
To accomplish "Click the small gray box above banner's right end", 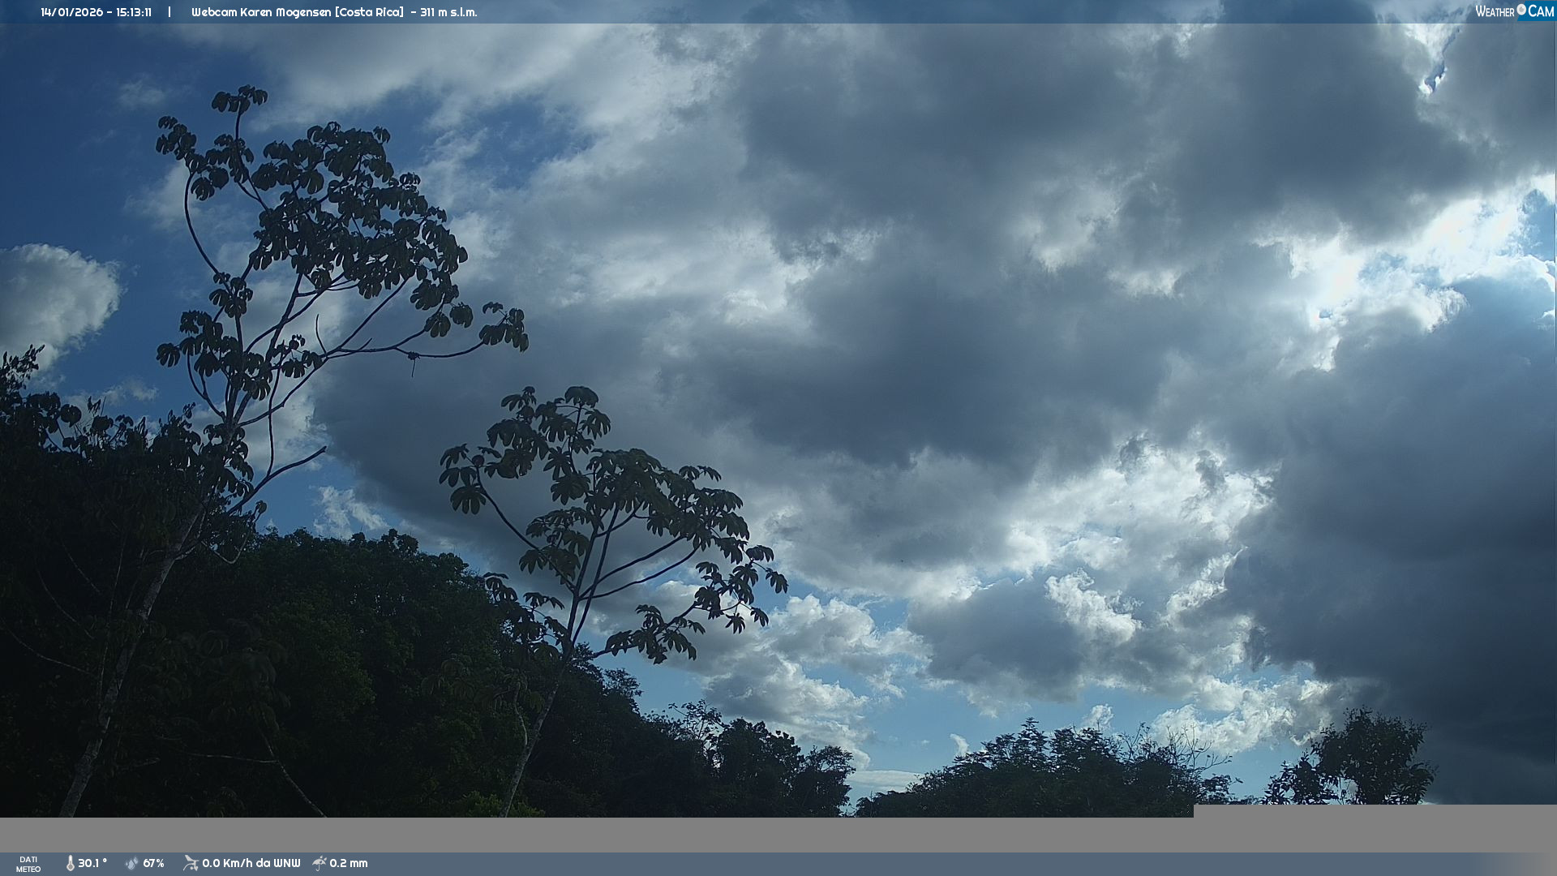I will (1375, 810).
